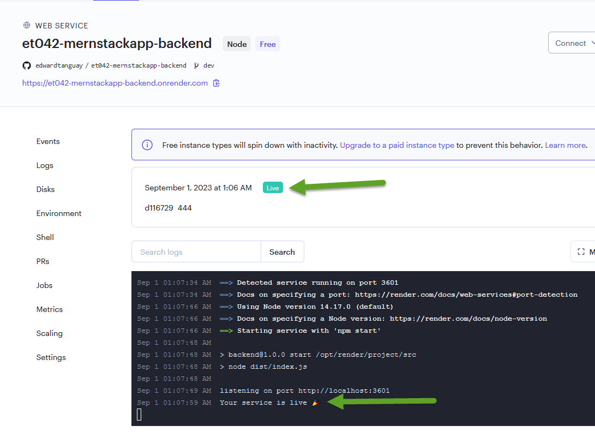Image resolution: width=595 pixels, height=444 pixels.
Task: Click the maximize logs icon
Action: pos(581,251)
